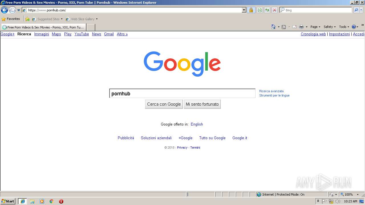Open Windows Explorer folder in taskbar
365x205 pixels.
32,201
